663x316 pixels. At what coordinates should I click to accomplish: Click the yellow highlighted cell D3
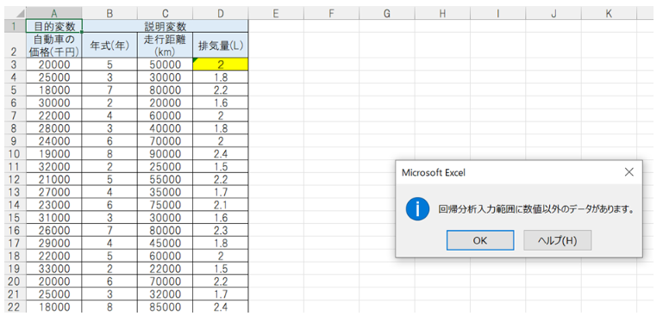click(221, 65)
